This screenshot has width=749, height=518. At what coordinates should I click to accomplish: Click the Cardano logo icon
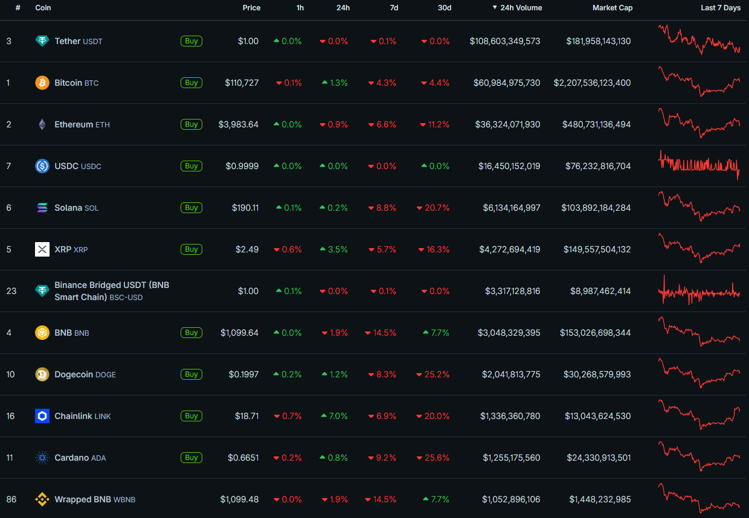click(x=42, y=458)
